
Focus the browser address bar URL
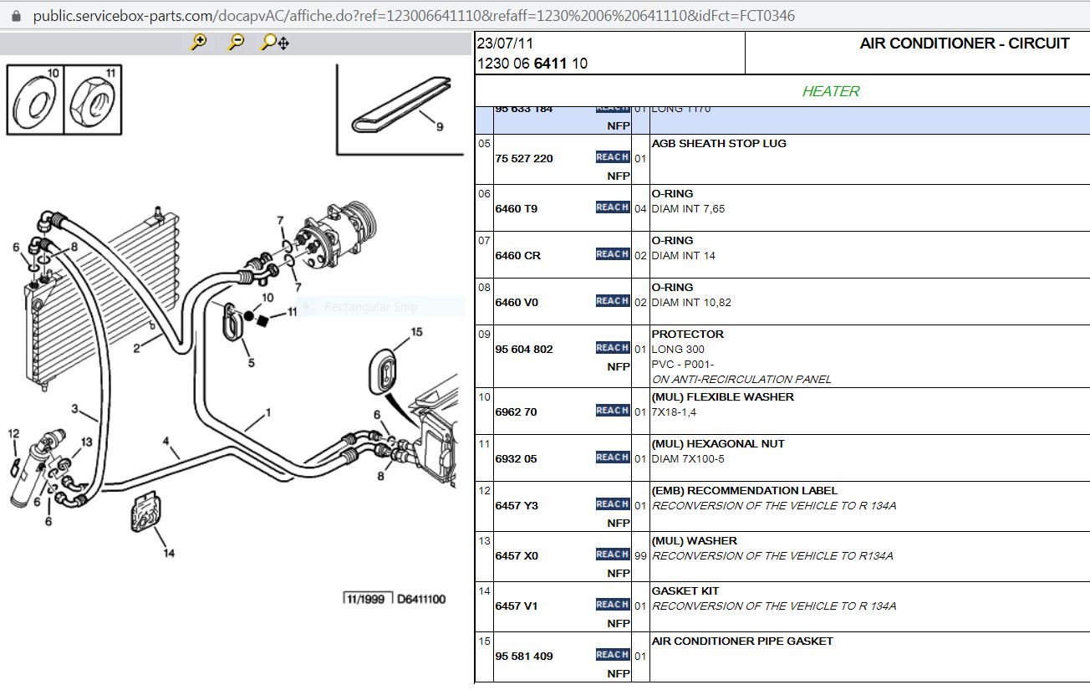(x=414, y=16)
